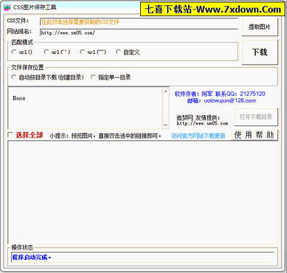The width and height of the screenshot is (287, 273).
Task: Click the scroll down arrow in None list
Action: [x=165, y=125]
